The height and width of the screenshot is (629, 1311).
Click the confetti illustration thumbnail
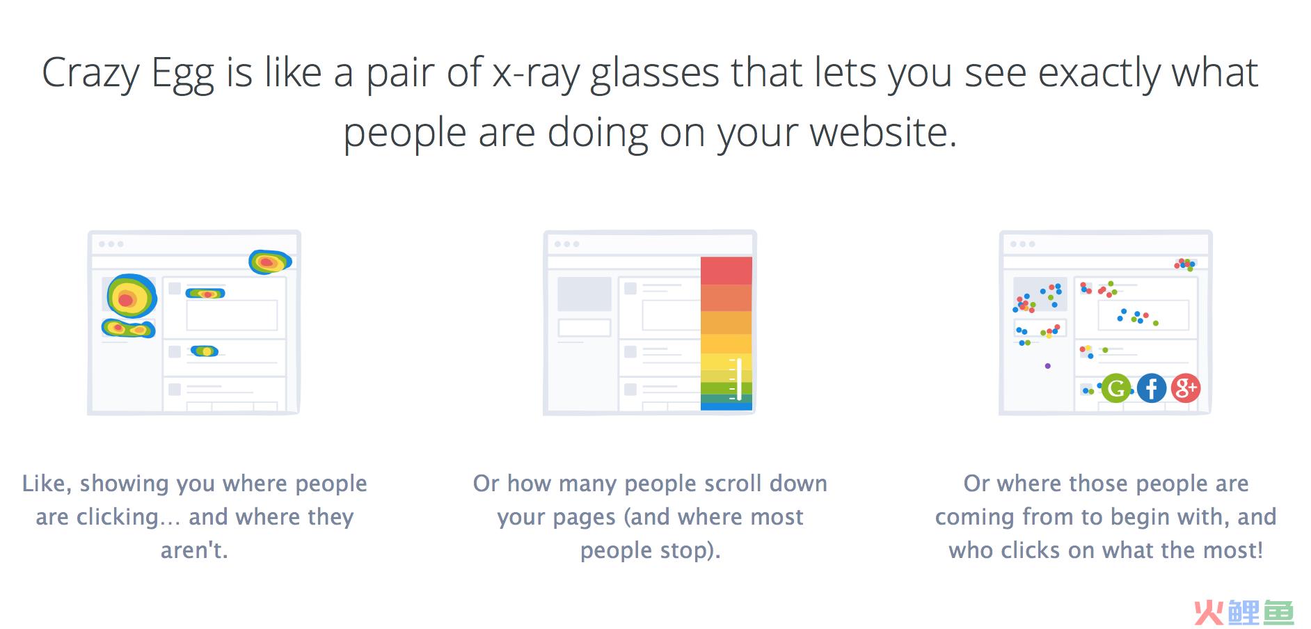1105,322
